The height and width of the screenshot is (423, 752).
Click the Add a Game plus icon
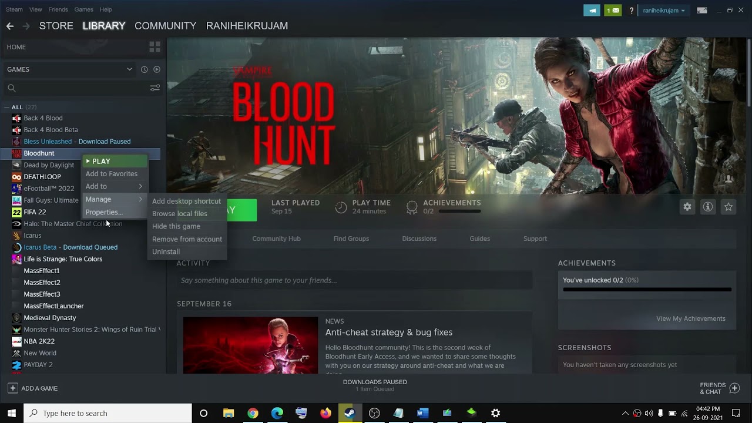tap(12, 388)
